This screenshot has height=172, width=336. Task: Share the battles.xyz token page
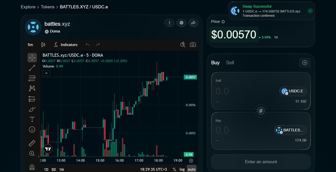pos(193,23)
